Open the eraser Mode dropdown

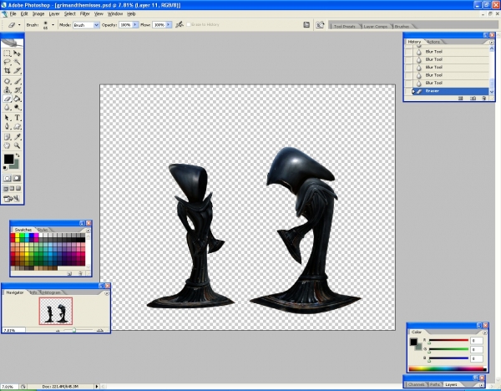pos(96,24)
